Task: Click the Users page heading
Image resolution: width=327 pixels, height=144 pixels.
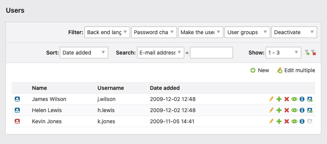Action: (x=15, y=10)
